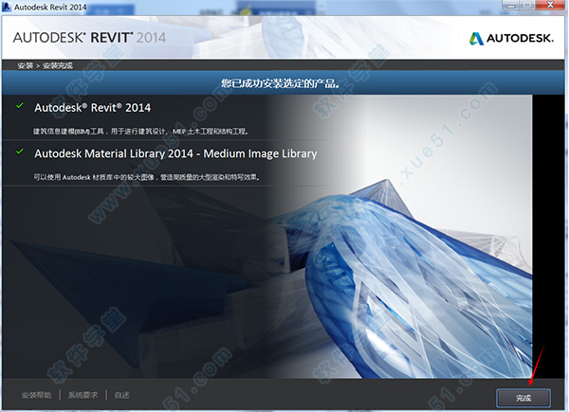Screen dimensions: 569x412
Task: Click the green checkmark beside Autodesk Revit 2014
Action: [x=20, y=107]
